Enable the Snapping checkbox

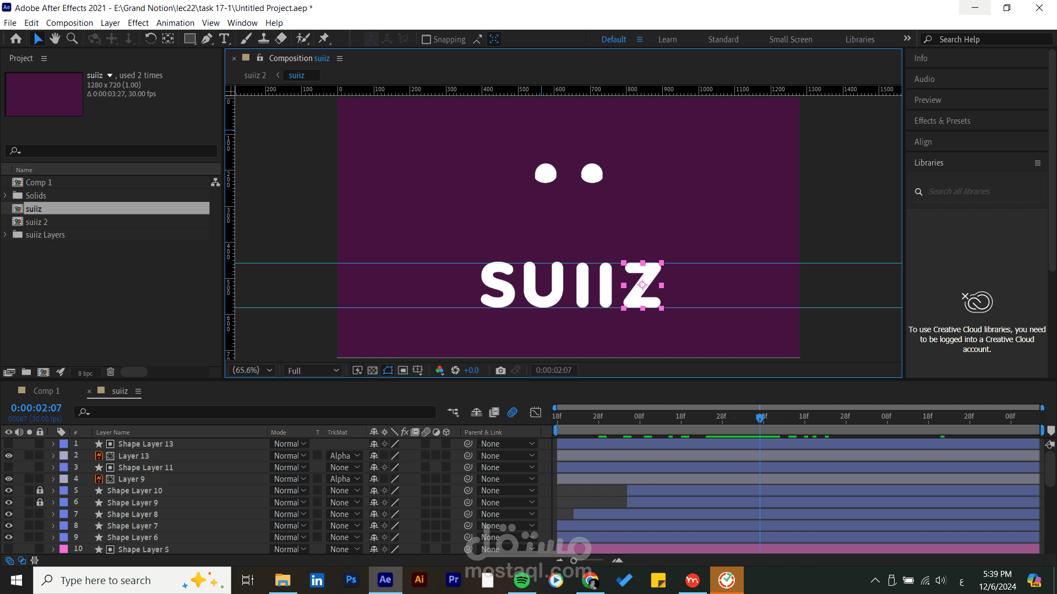(x=426, y=40)
